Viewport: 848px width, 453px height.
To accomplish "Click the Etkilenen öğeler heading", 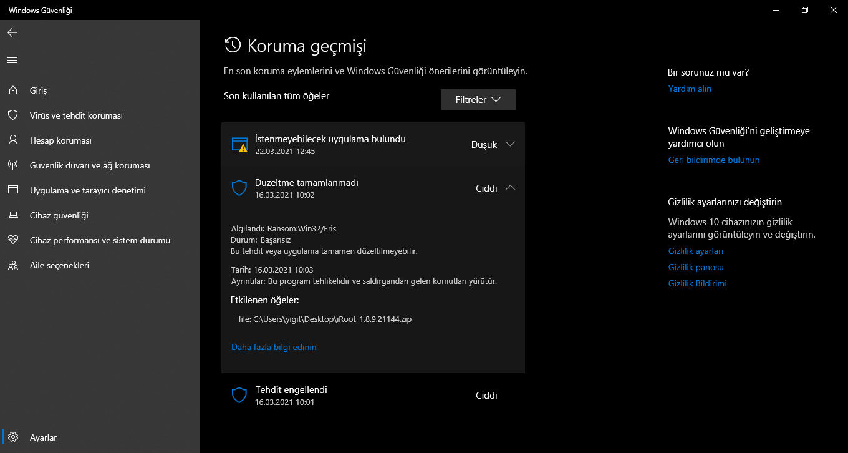I will click(265, 300).
